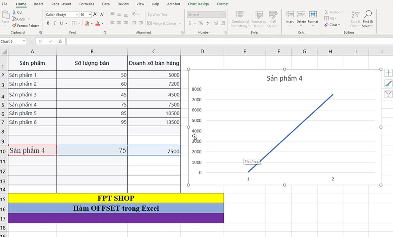Apply the fill color bucket
Image resolution: width=393 pixels, height=237 pixels.
(x=87, y=23)
